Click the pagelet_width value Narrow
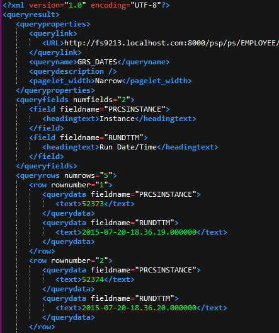The image size is (279, 333). tap(108, 81)
